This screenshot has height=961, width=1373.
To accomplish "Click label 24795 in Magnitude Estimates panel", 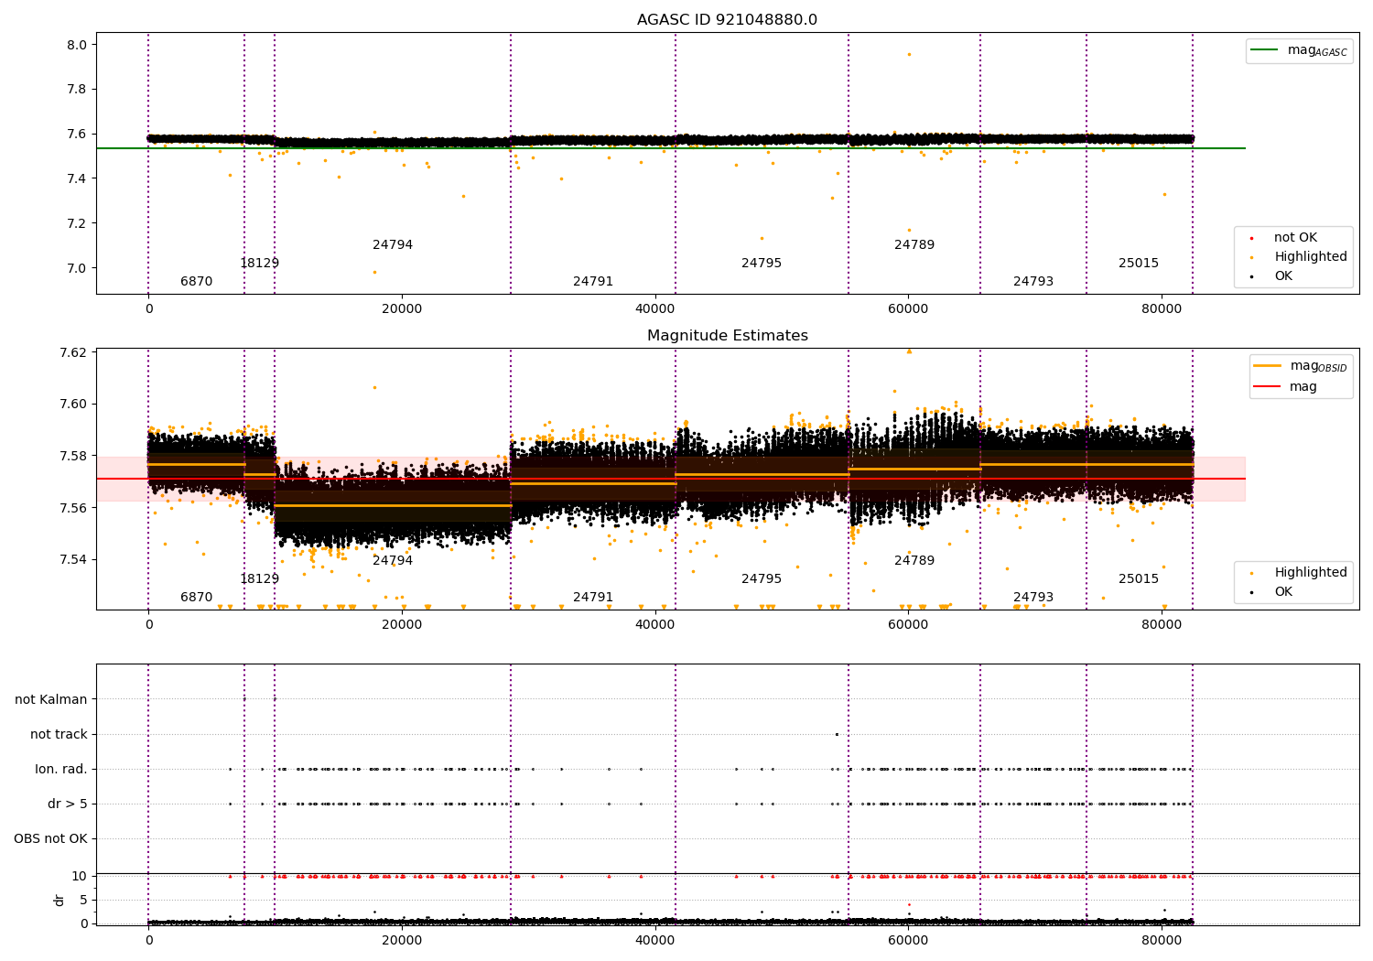I will pyautogui.click(x=762, y=579).
